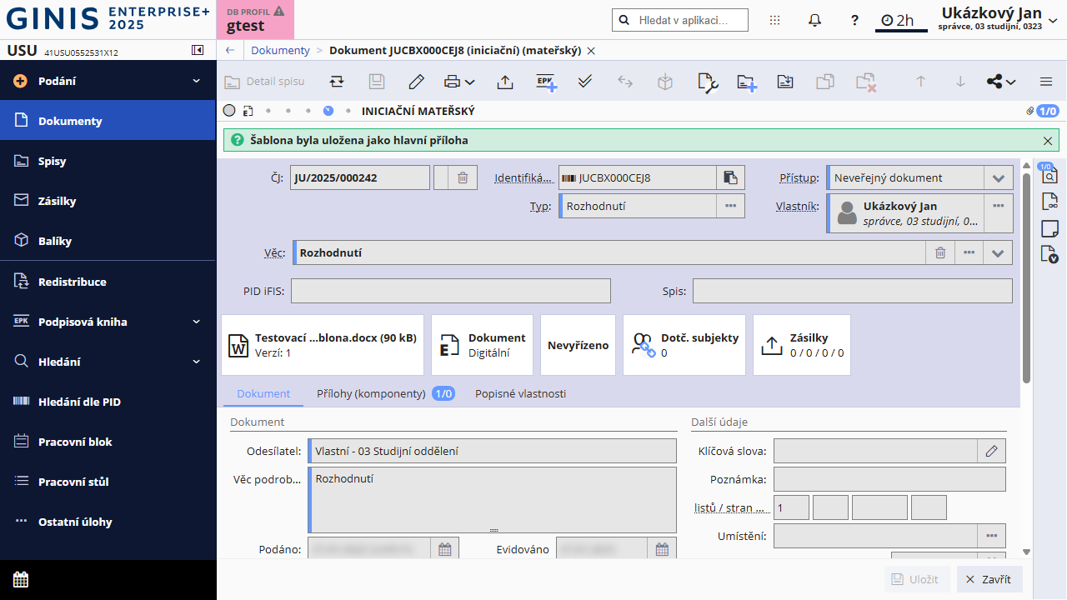The width and height of the screenshot is (1067, 600).
Task: Open the notifications bell
Action: point(815,20)
